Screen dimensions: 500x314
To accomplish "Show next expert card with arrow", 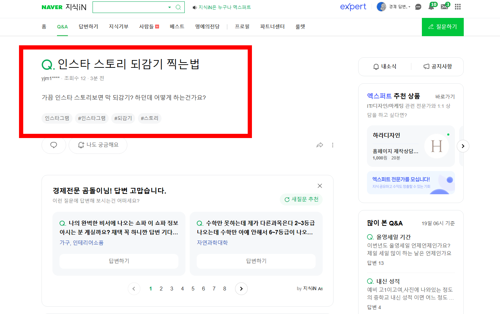I will point(463,146).
